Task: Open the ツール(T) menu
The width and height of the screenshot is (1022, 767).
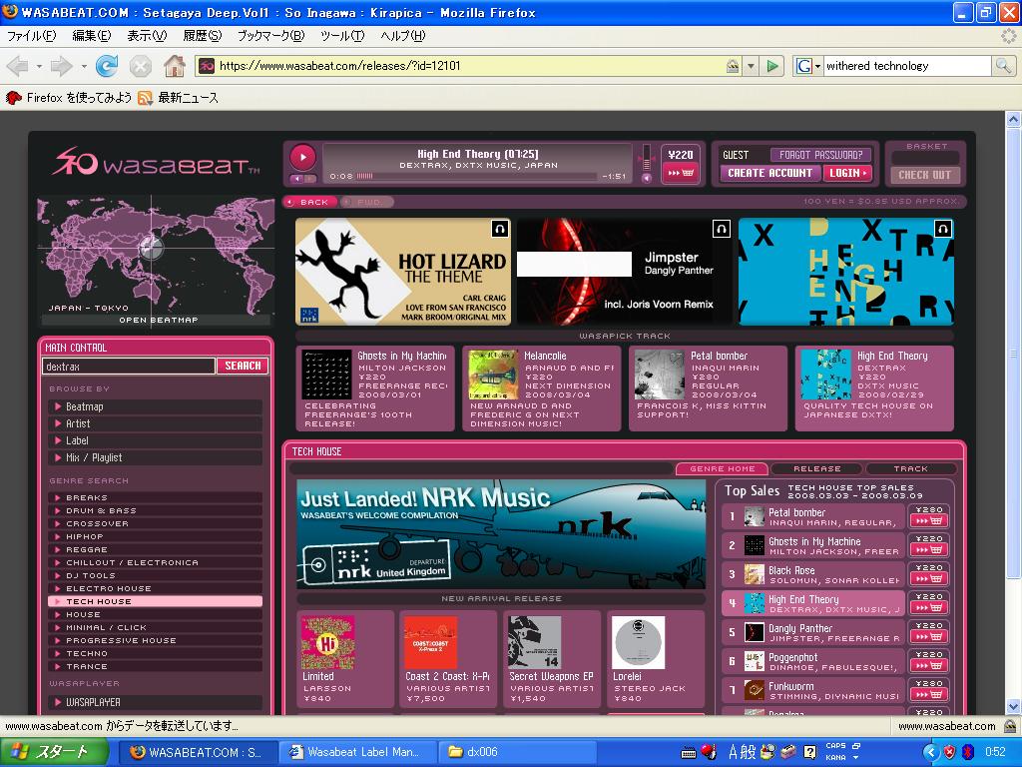Action: coord(342,36)
